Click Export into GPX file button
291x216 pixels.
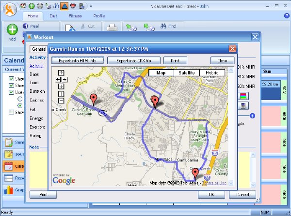pyautogui.click(x=134, y=61)
